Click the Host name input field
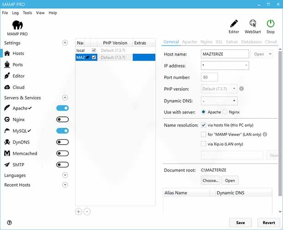The width and height of the screenshot is (283, 230). tap(225, 54)
